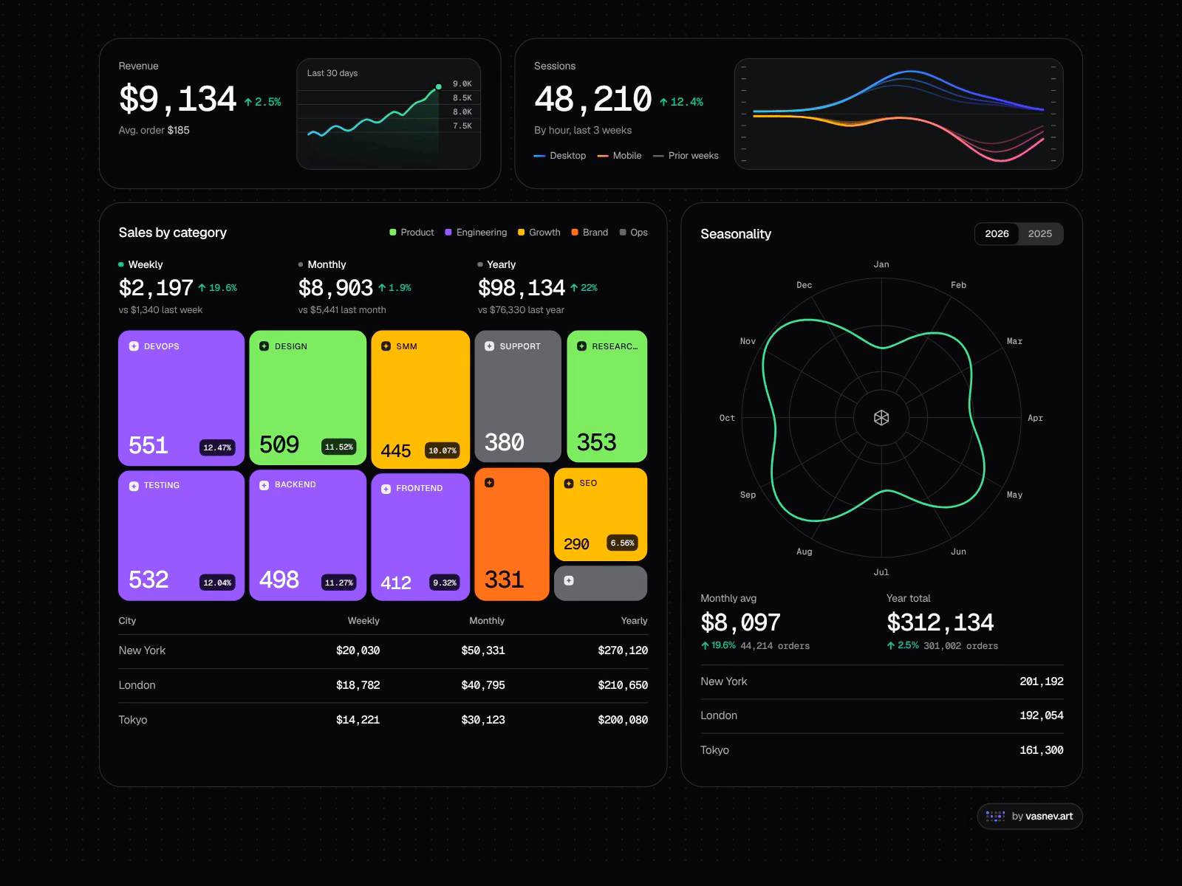Click the 6.56% badge on SEO tile
The height and width of the screenshot is (886, 1182).
pyautogui.click(x=622, y=543)
